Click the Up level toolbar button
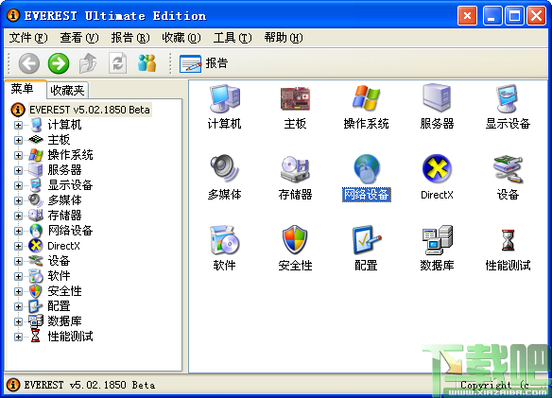552x398 pixels. point(88,63)
